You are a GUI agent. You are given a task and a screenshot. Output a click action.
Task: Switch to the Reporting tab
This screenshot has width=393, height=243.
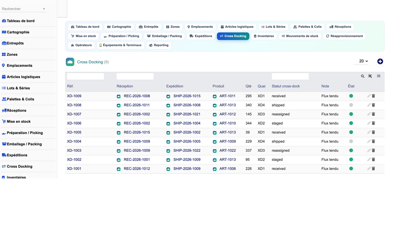click(x=159, y=45)
